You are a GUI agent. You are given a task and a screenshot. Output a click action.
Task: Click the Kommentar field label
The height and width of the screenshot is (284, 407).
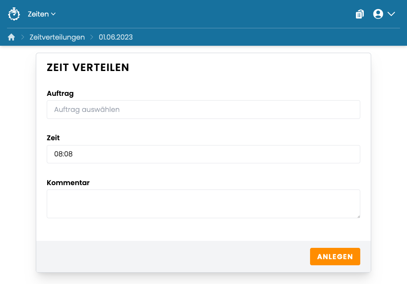pos(68,183)
